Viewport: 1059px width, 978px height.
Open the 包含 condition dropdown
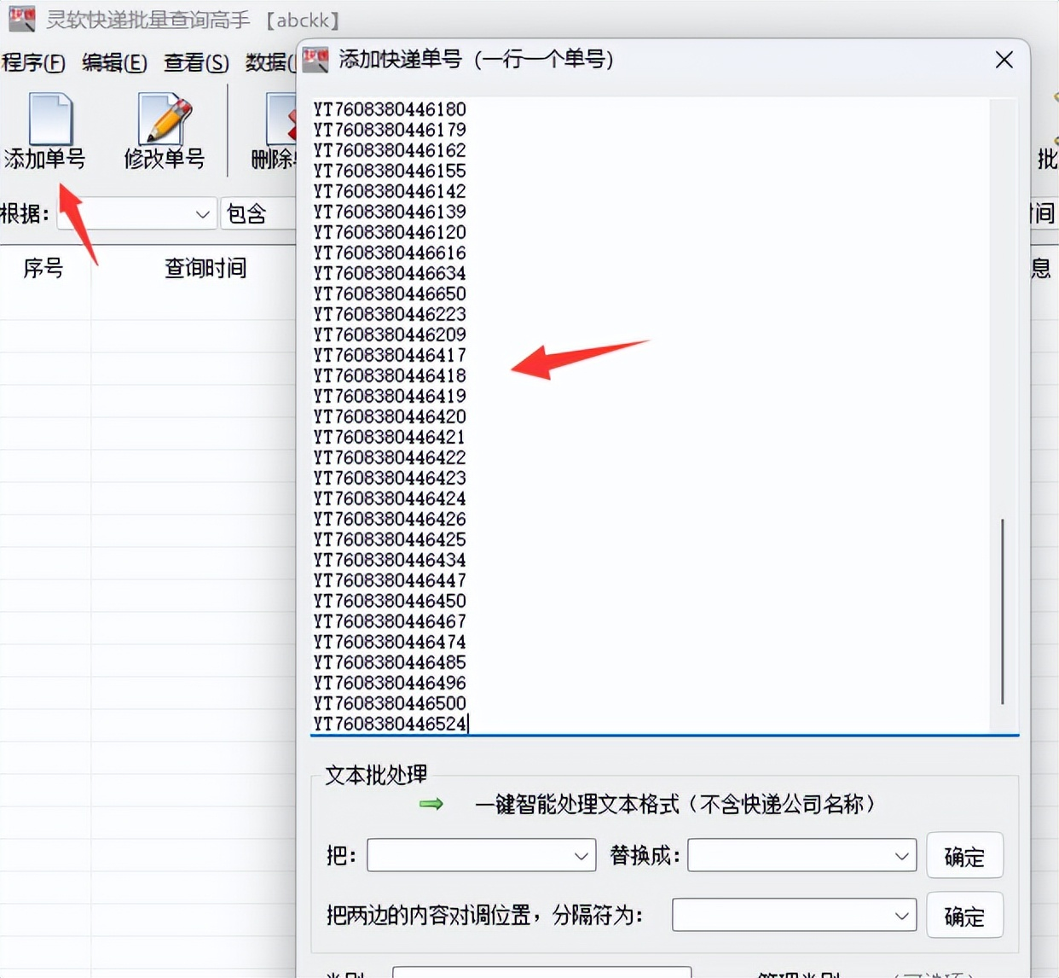[258, 214]
